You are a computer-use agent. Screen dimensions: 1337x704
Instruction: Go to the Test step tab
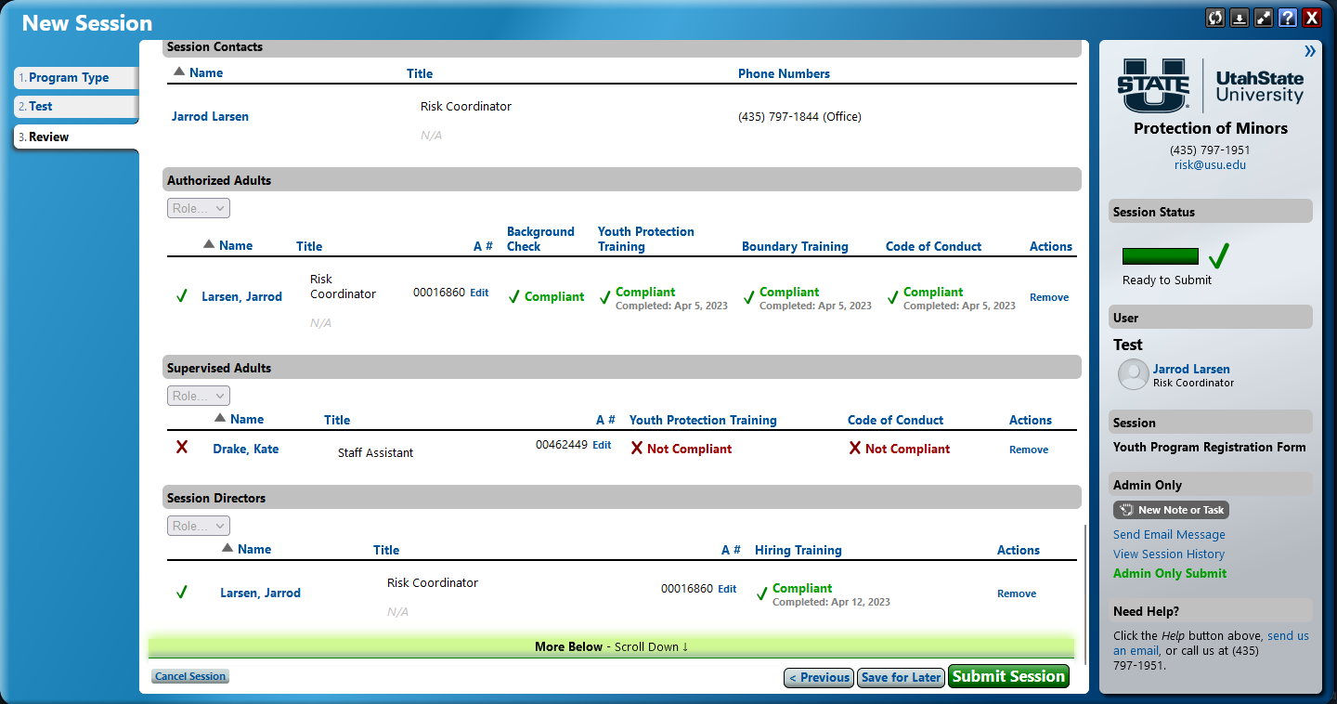[75, 107]
